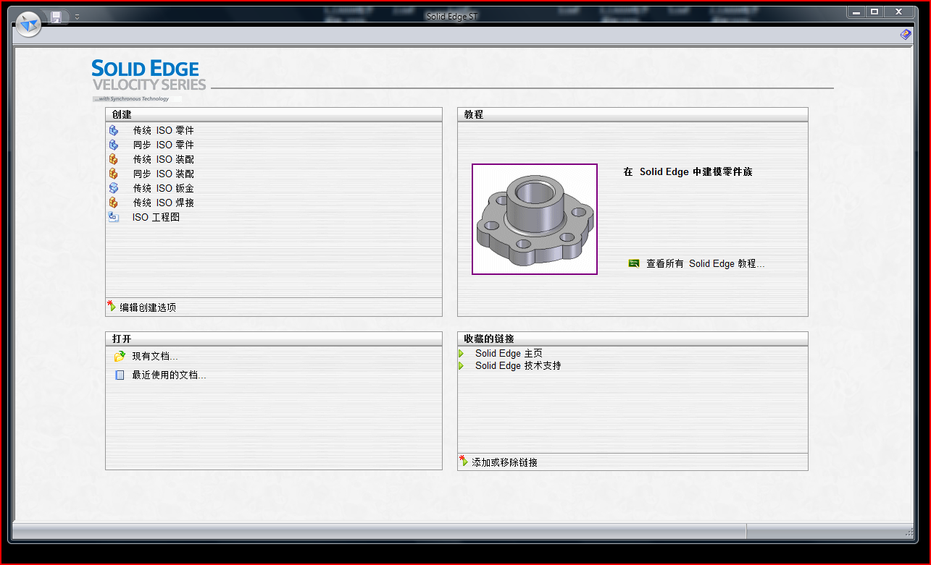931x565 pixels.
Task: Open the Solid Edge 技术支持 link
Action: click(518, 366)
